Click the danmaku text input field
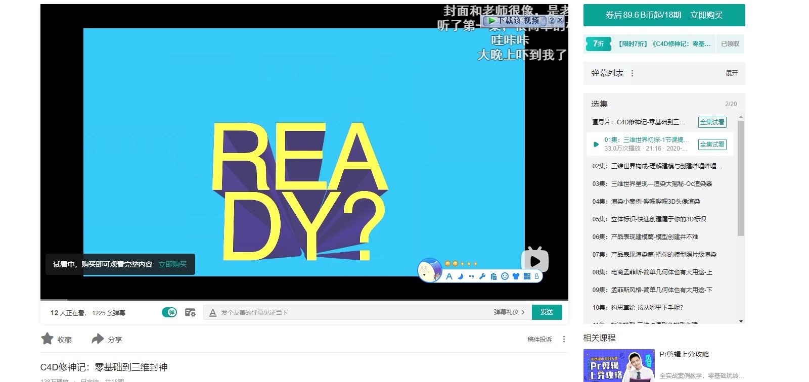This screenshot has height=382, width=809. coord(354,312)
